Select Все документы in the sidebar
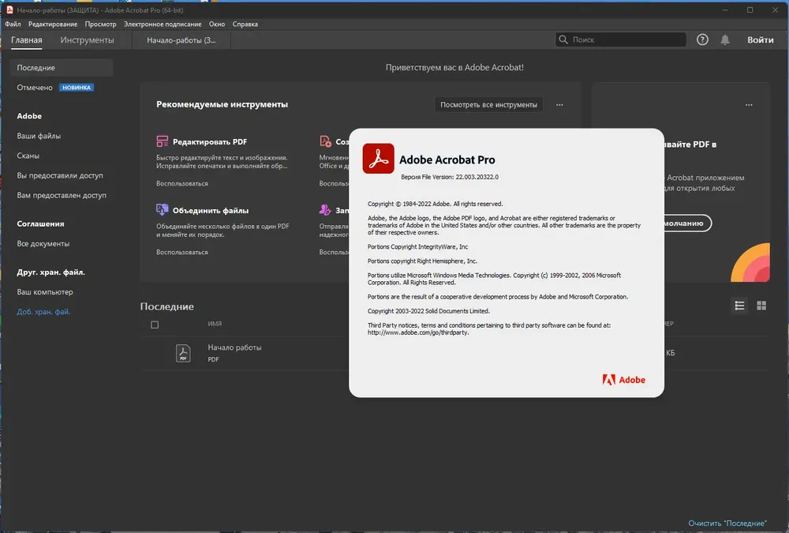 [43, 243]
